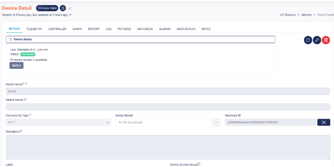Switch to the Telemetry tab
This screenshot has width=334, height=167.
[34, 29]
